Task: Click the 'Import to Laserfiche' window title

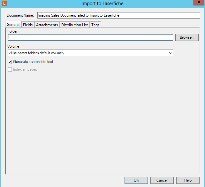Action: [102, 4]
